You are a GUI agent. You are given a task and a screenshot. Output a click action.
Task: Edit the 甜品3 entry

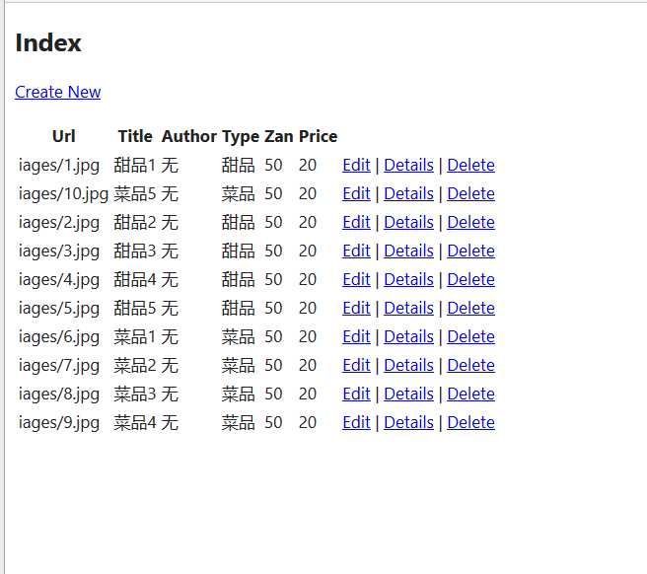pyautogui.click(x=356, y=251)
